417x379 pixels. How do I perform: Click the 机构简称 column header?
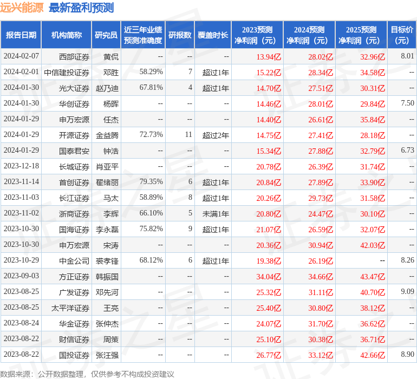66,35
